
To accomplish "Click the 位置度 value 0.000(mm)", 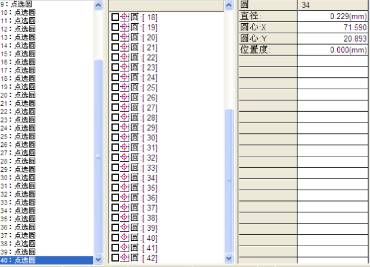I will 332,50.
